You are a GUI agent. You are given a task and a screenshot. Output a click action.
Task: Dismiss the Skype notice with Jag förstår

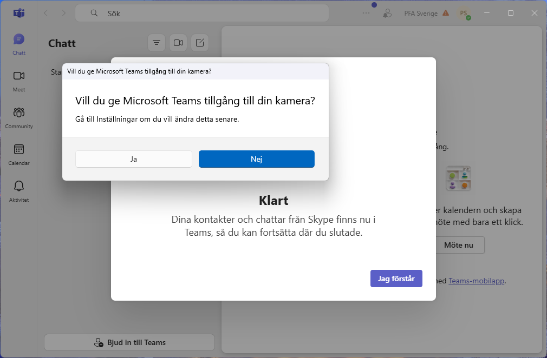point(396,278)
